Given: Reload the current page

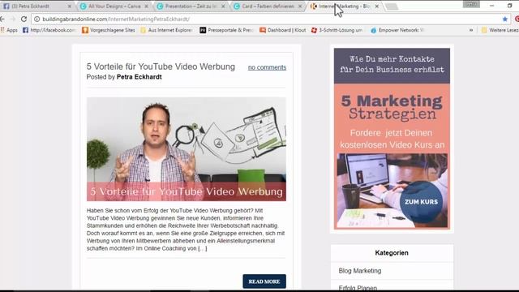Looking at the screenshot, I should click(x=24, y=19).
